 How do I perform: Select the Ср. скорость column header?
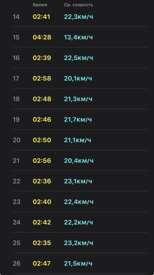tap(79, 5)
